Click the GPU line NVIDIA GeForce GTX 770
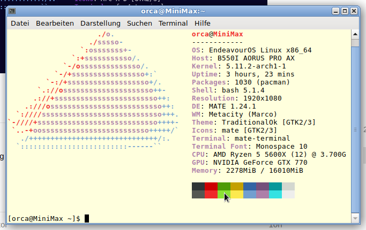This screenshot has width=366, height=230. pyautogui.click(x=250, y=163)
